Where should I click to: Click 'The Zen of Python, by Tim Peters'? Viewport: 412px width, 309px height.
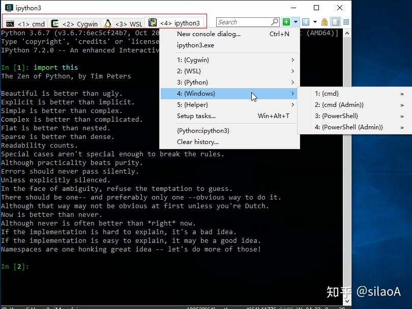66,76
